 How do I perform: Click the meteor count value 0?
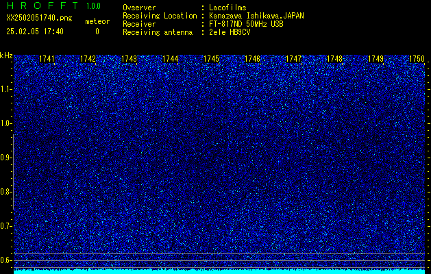pos(97,32)
